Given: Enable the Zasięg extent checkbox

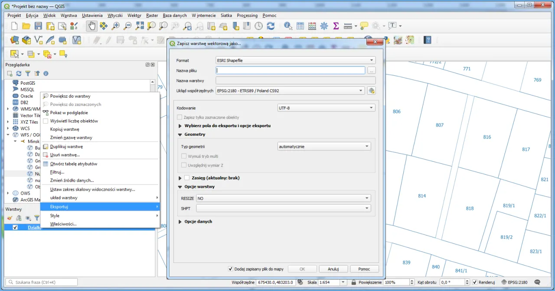Looking at the screenshot, I should (x=187, y=178).
